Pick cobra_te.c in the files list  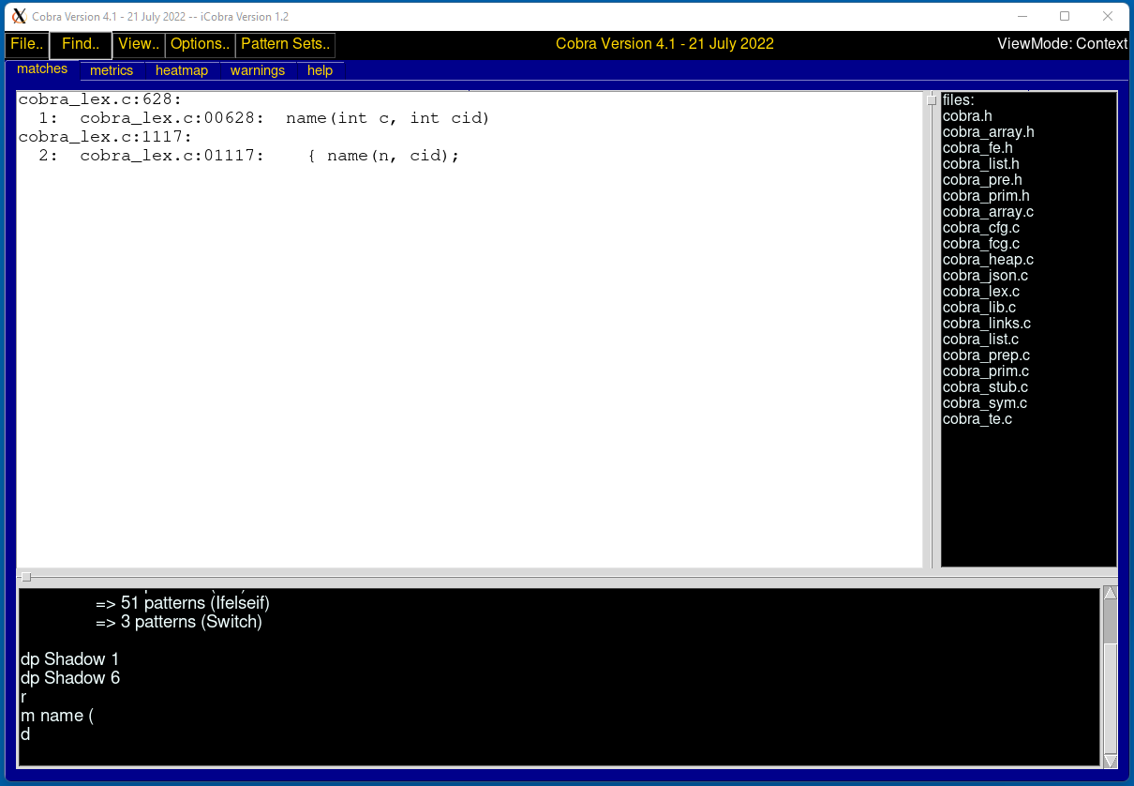(977, 419)
